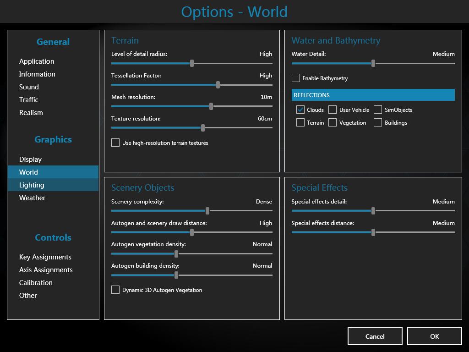Enable Bathymetry checkbox
Image resolution: width=469 pixels, height=352 pixels.
coord(296,78)
